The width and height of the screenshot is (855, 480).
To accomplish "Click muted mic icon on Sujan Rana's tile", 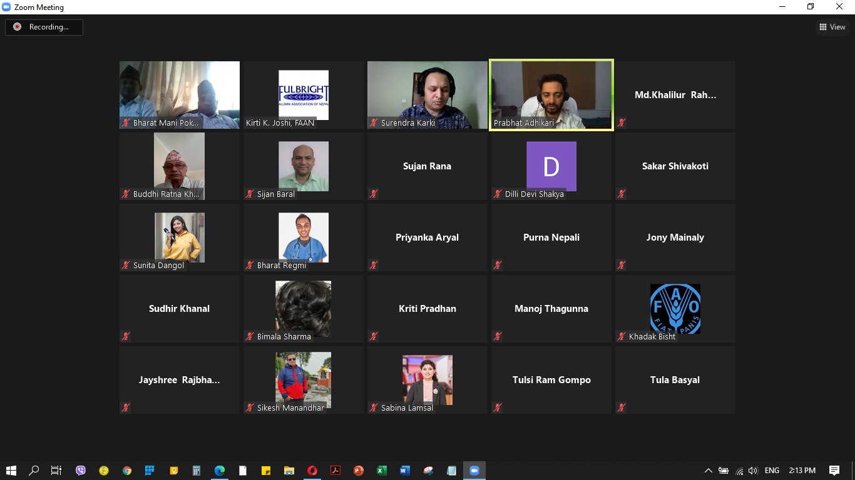I will pyautogui.click(x=374, y=194).
